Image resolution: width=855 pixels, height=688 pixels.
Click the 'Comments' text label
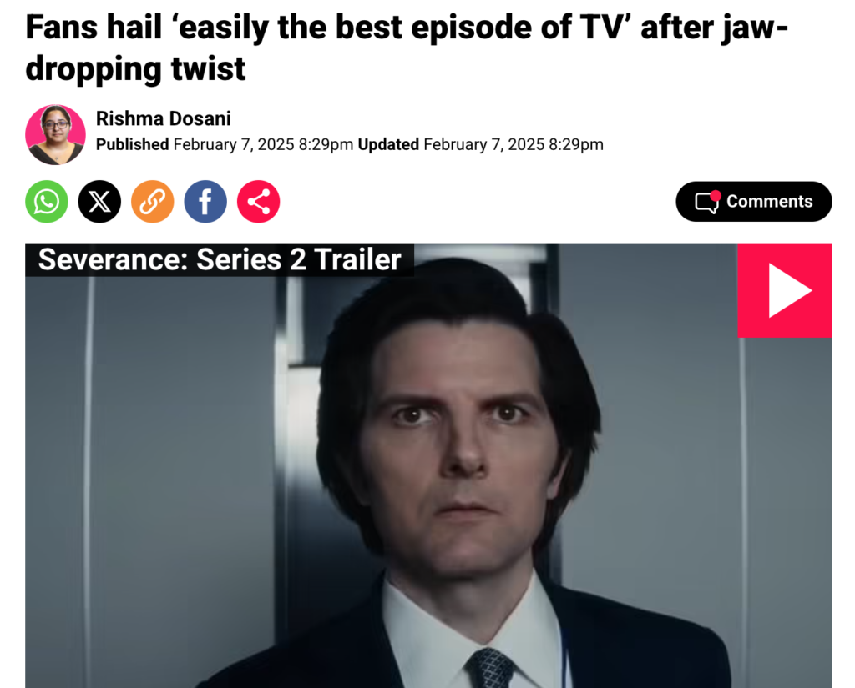pyautogui.click(x=769, y=202)
